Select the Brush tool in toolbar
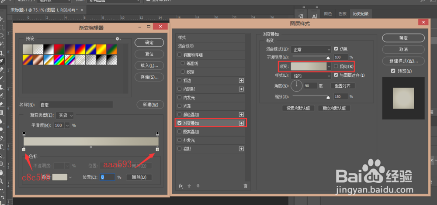Image resolution: width=437 pixels, height=205 pixels. point(1,78)
